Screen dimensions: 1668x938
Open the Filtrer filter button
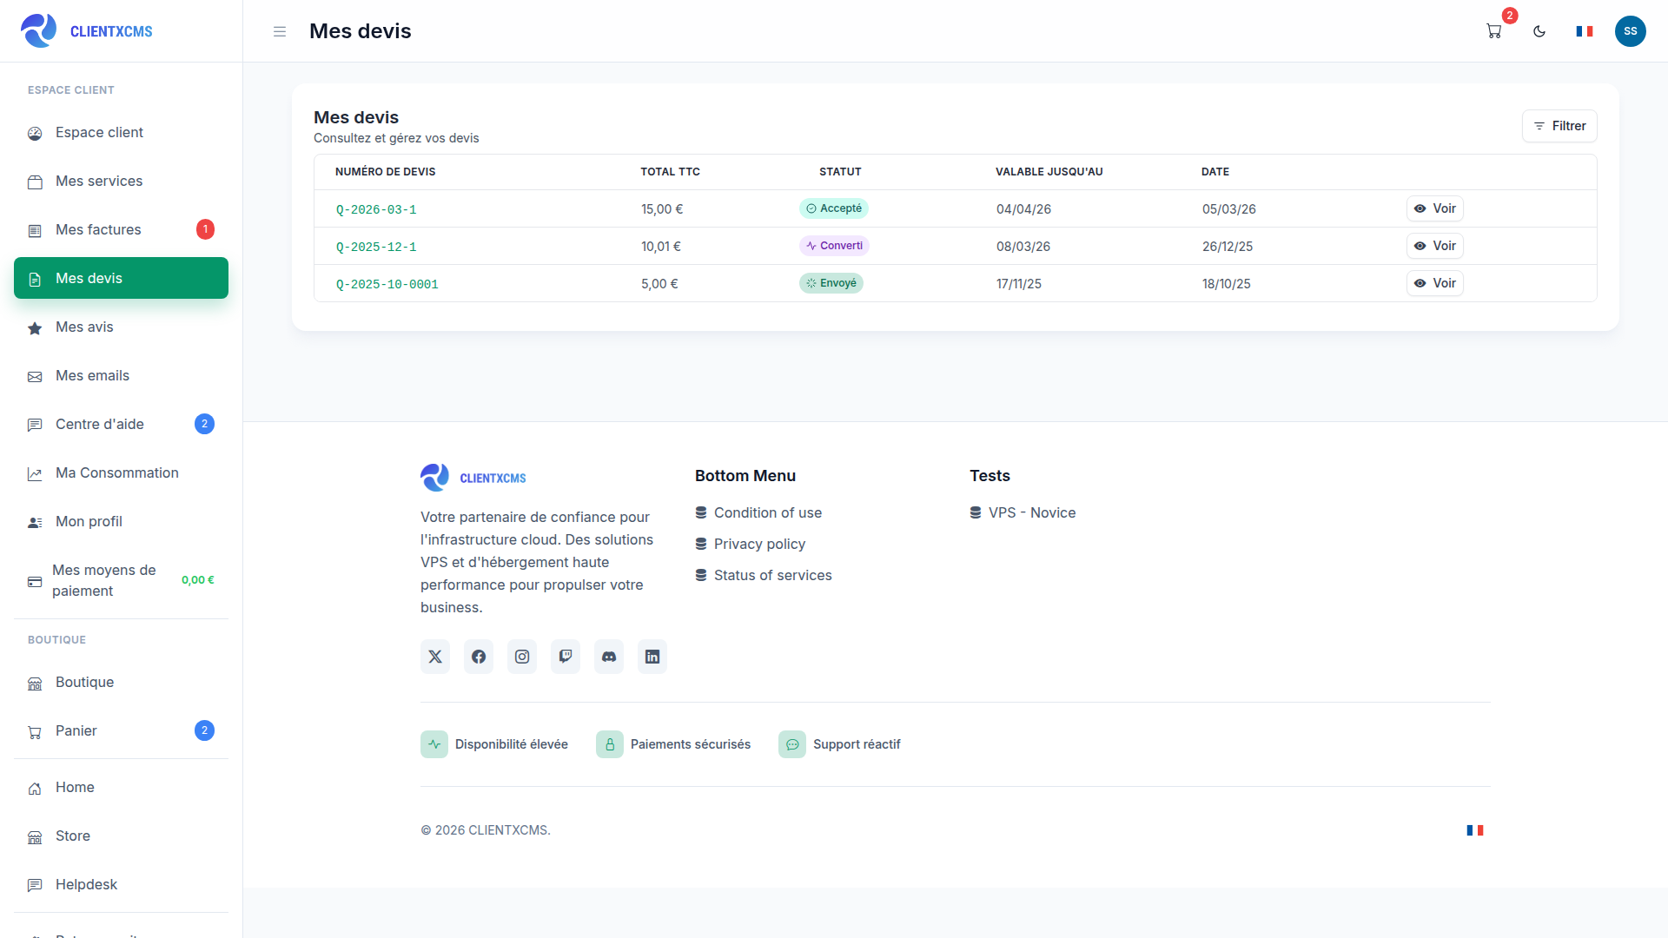[x=1559, y=126]
